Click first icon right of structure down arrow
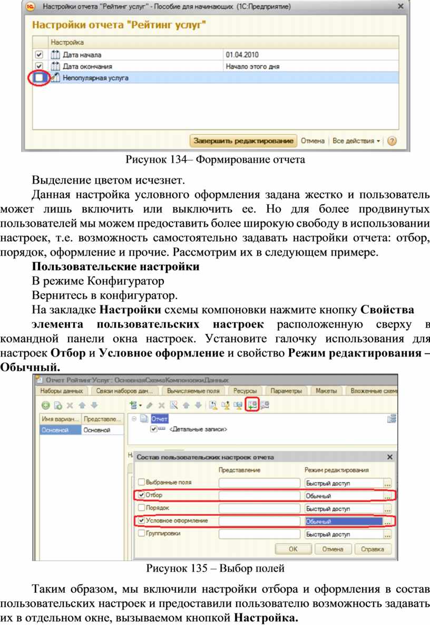Viewport: 430px width, 625px height. (x=213, y=406)
